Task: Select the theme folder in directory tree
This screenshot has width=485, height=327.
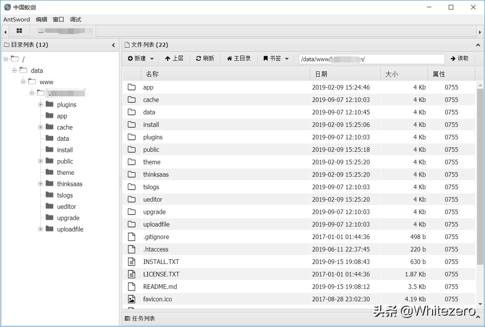Action: (65, 173)
